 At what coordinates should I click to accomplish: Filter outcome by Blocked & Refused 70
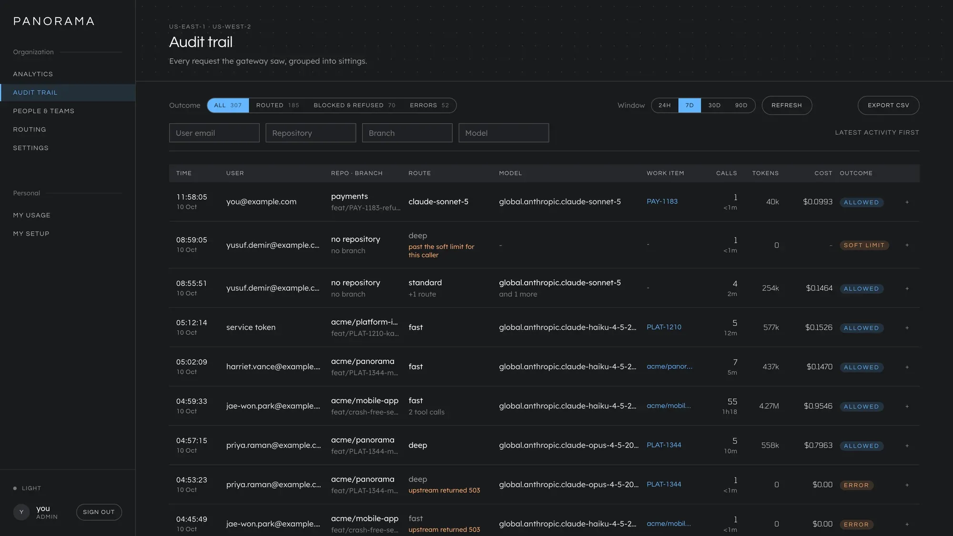(x=355, y=105)
